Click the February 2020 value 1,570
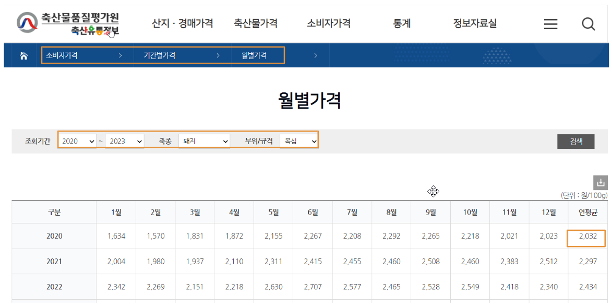The image size is (612, 307). click(155, 236)
